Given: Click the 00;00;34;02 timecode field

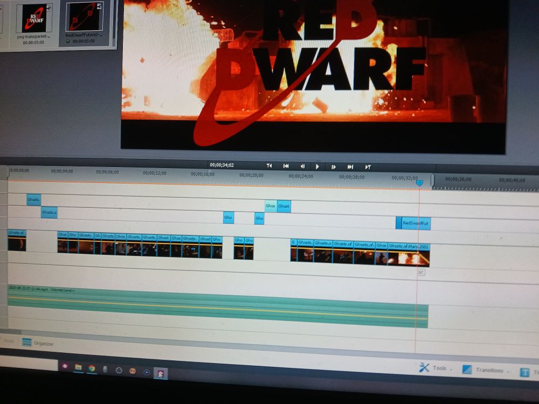Looking at the screenshot, I should pyautogui.click(x=222, y=165).
